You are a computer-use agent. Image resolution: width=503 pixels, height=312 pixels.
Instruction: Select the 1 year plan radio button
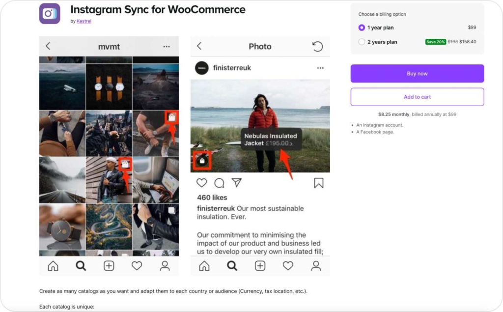coord(362,28)
